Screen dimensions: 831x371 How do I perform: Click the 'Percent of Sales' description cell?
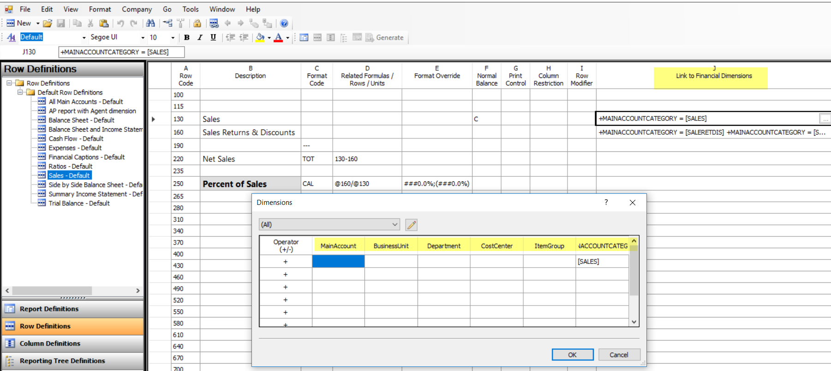click(251, 184)
